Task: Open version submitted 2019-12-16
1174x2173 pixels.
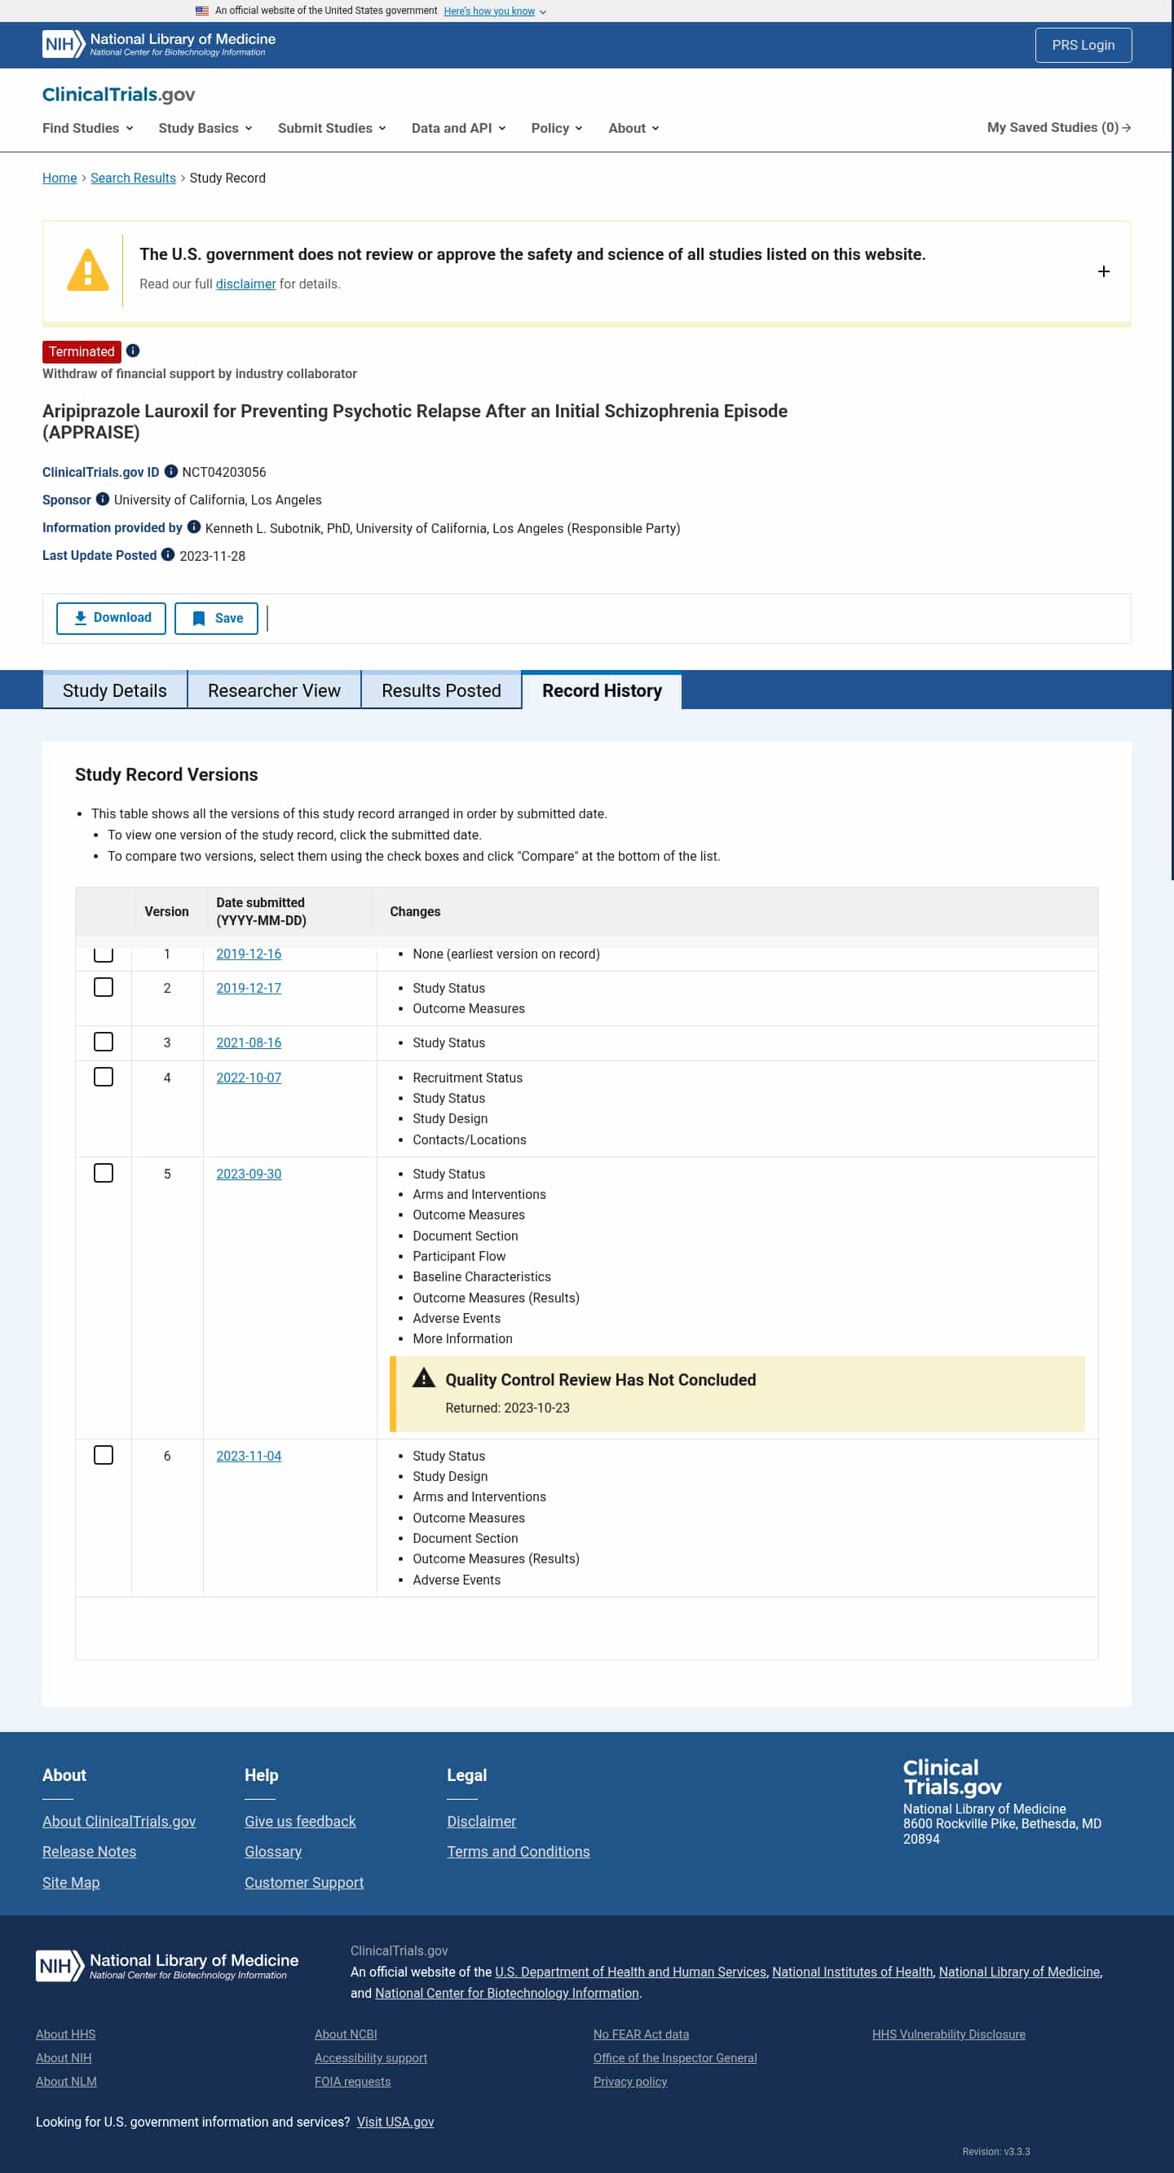Action: (x=249, y=954)
